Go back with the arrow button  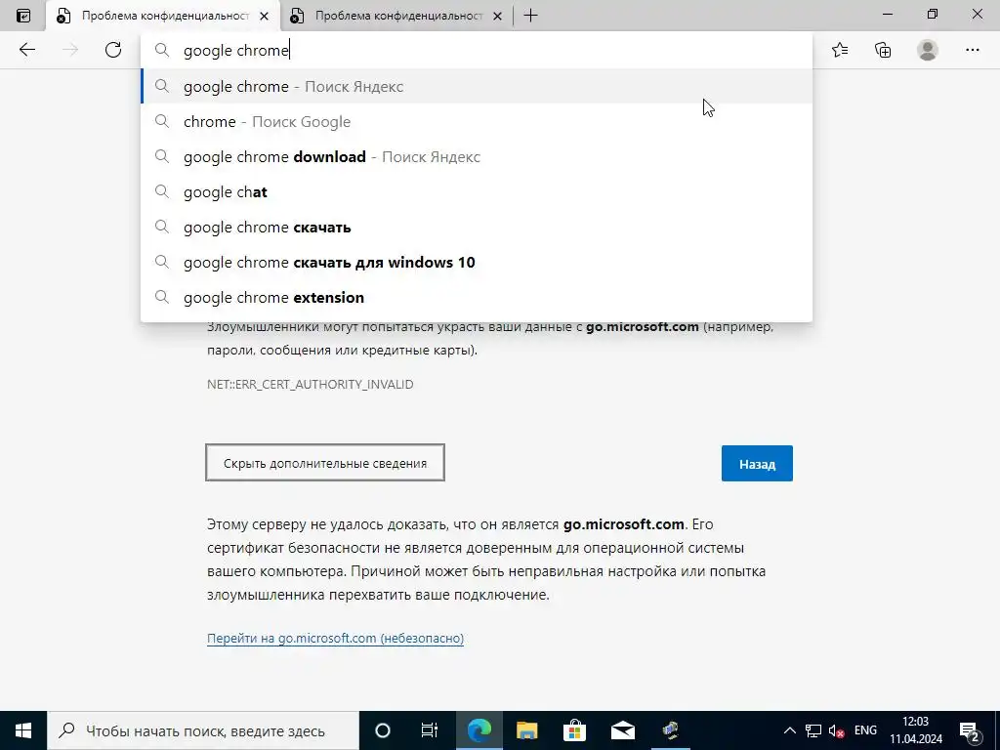(26, 50)
